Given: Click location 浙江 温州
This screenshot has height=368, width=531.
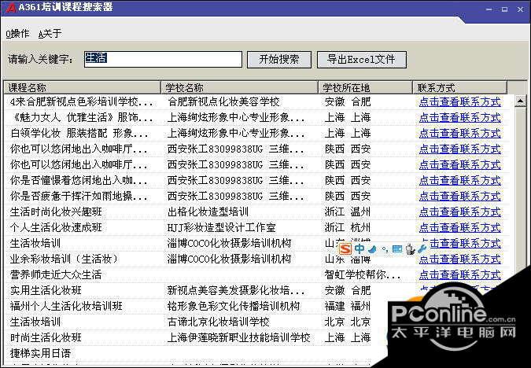Looking at the screenshot, I should coord(348,212).
